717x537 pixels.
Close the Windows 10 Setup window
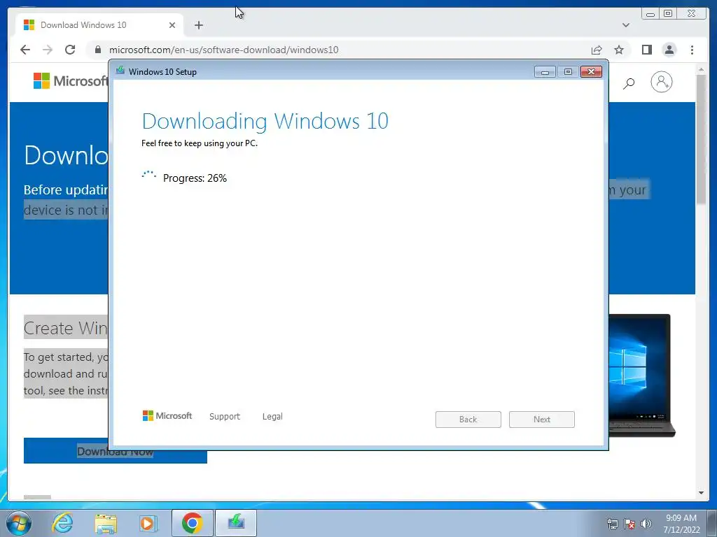pyautogui.click(x=591, y=72)
